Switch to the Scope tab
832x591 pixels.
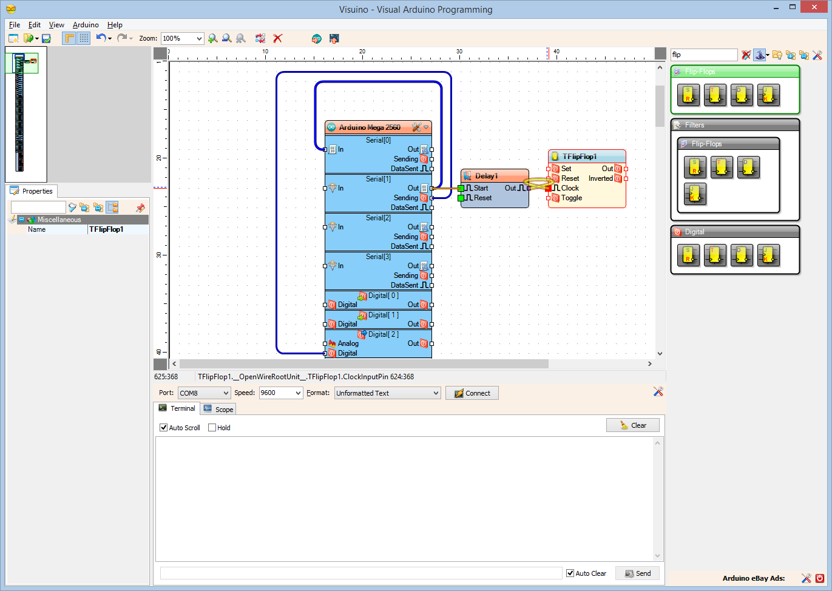pyautogui.click(x=217, y=408)
